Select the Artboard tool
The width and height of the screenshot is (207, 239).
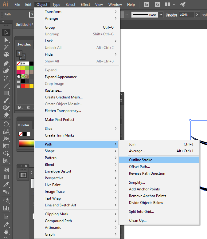(x=6, y=217)
